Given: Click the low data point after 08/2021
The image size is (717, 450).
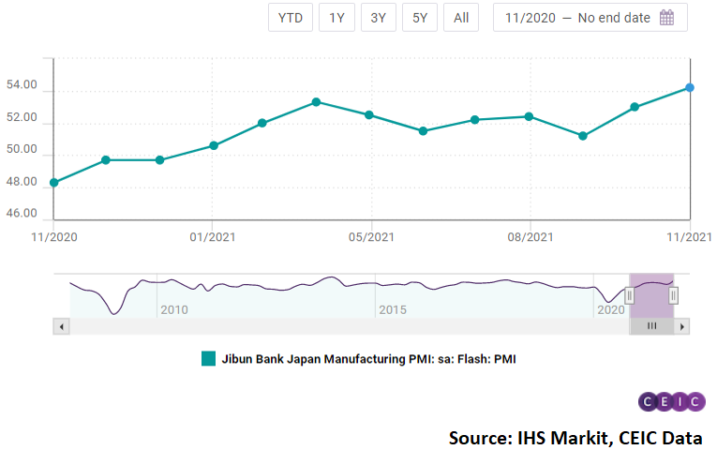Looking at the screenshot, I should (583, 136).
